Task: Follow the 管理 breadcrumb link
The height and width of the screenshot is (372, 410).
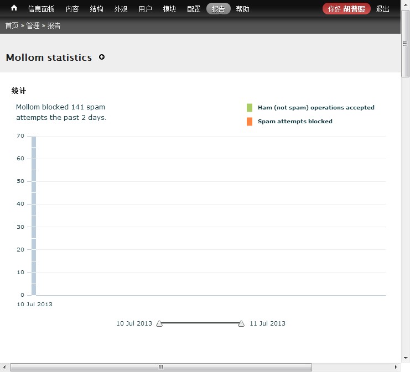Action: coord(33,25)
